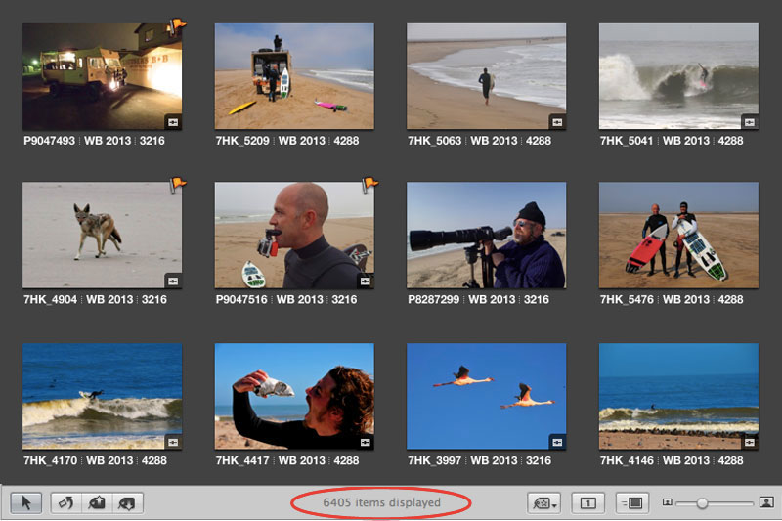Viewport: 782px width, 521px height.
Task: Click badge icon on 7HK_5063 thumbnail
Action: [x=557, y=122]
